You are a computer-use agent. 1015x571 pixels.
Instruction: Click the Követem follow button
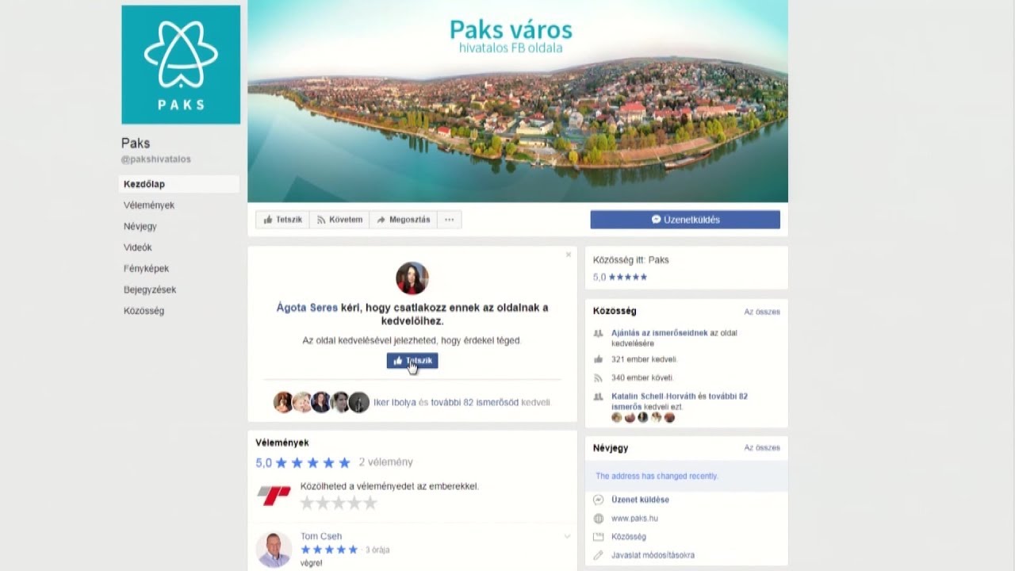click(x=339, y=220)
